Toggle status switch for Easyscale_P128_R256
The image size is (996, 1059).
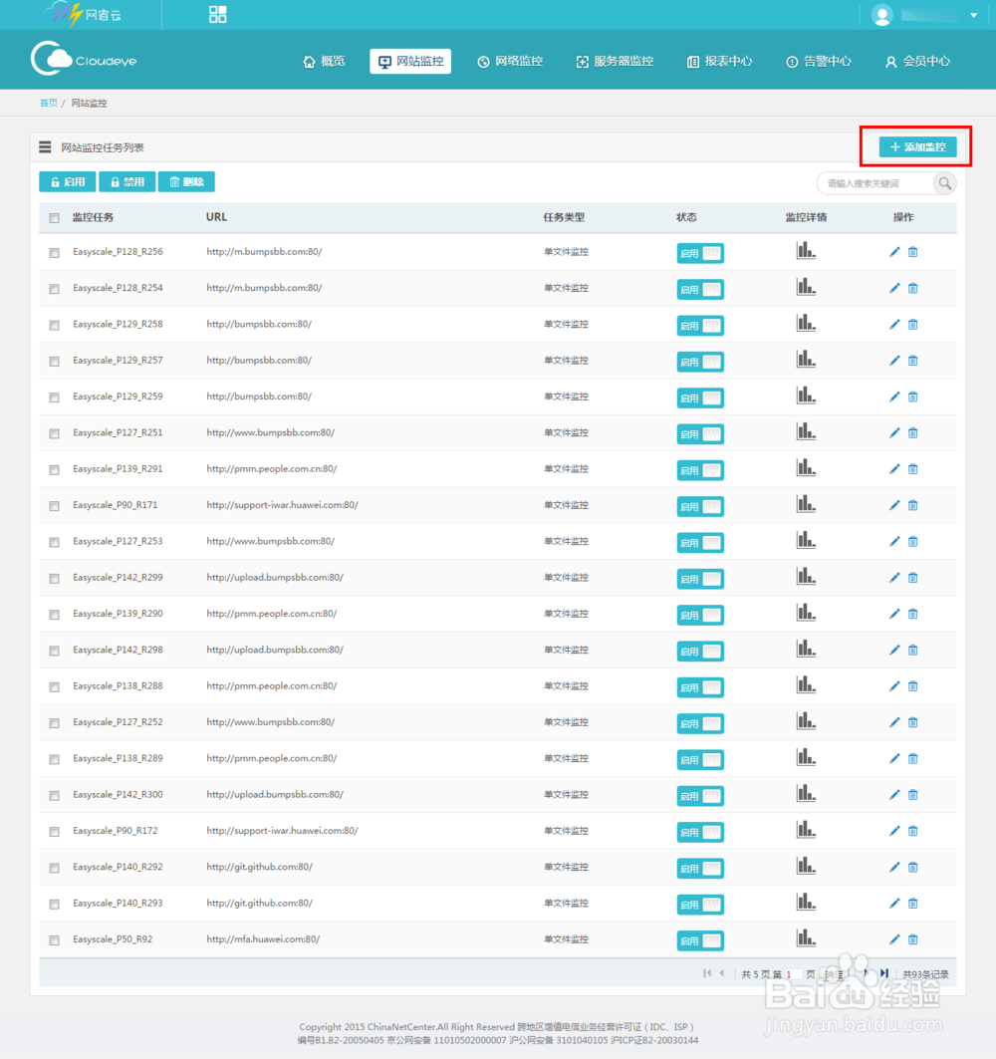700,253
